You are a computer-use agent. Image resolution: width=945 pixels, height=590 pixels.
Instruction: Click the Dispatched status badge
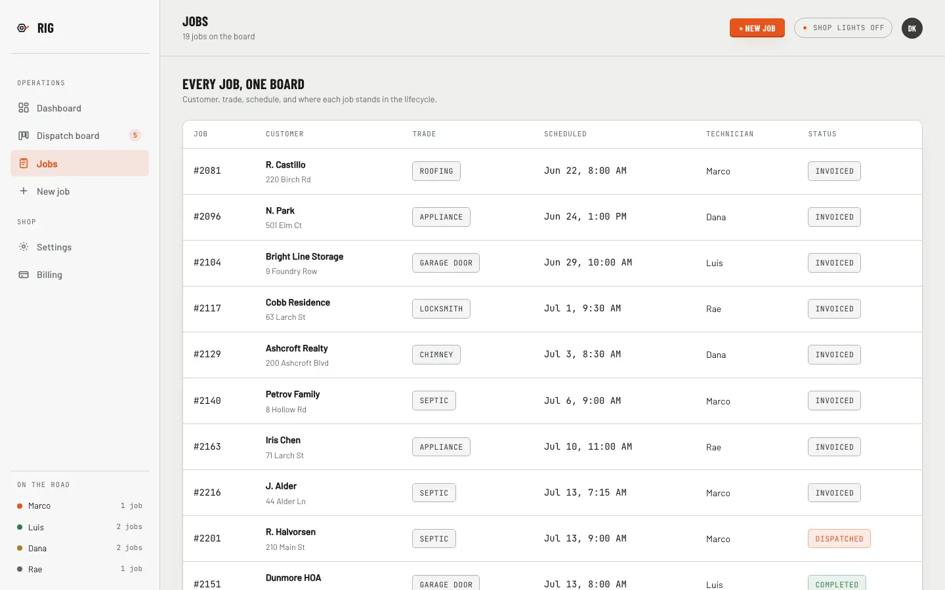(x=839, y=539)
